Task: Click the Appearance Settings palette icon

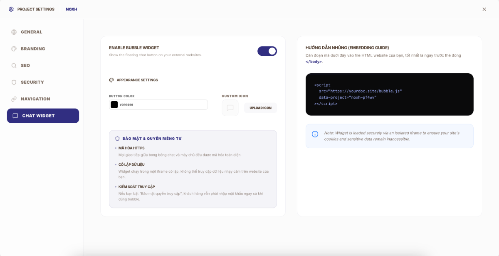Action: point(111,80)
